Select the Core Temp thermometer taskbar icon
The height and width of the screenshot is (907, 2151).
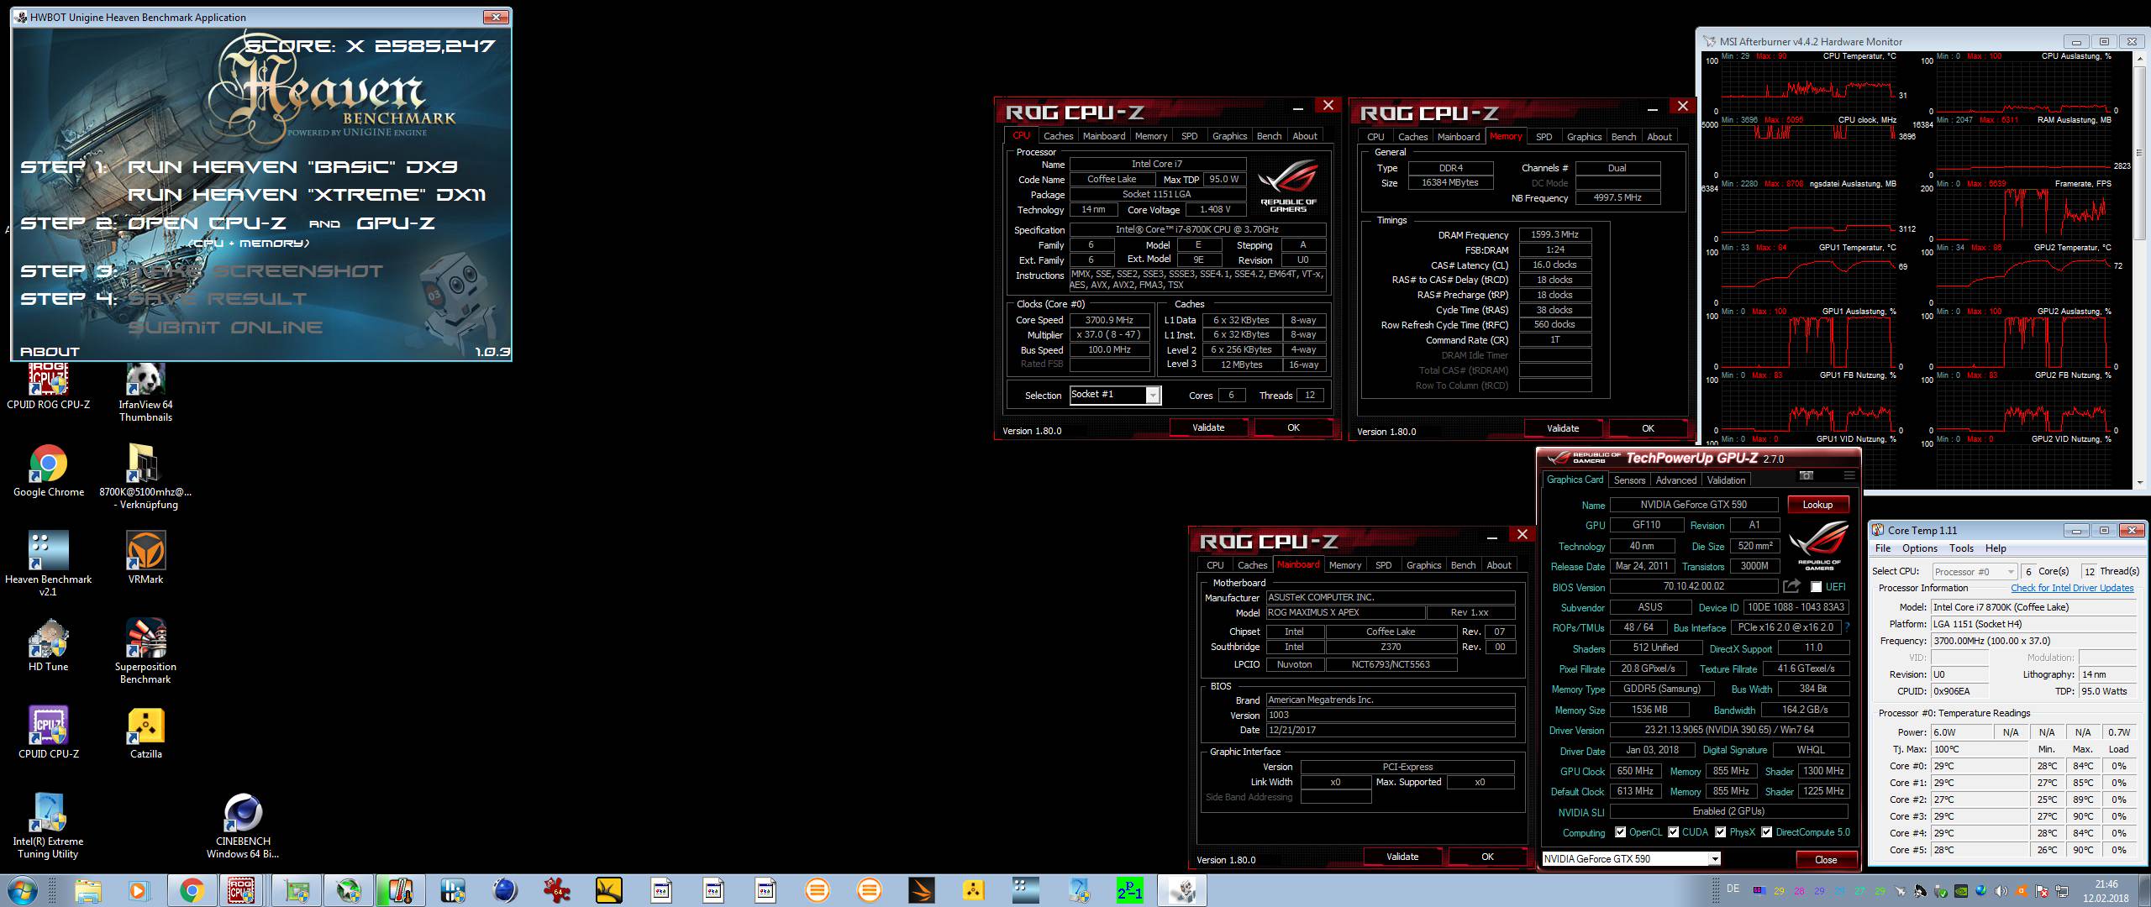point(401,890)
